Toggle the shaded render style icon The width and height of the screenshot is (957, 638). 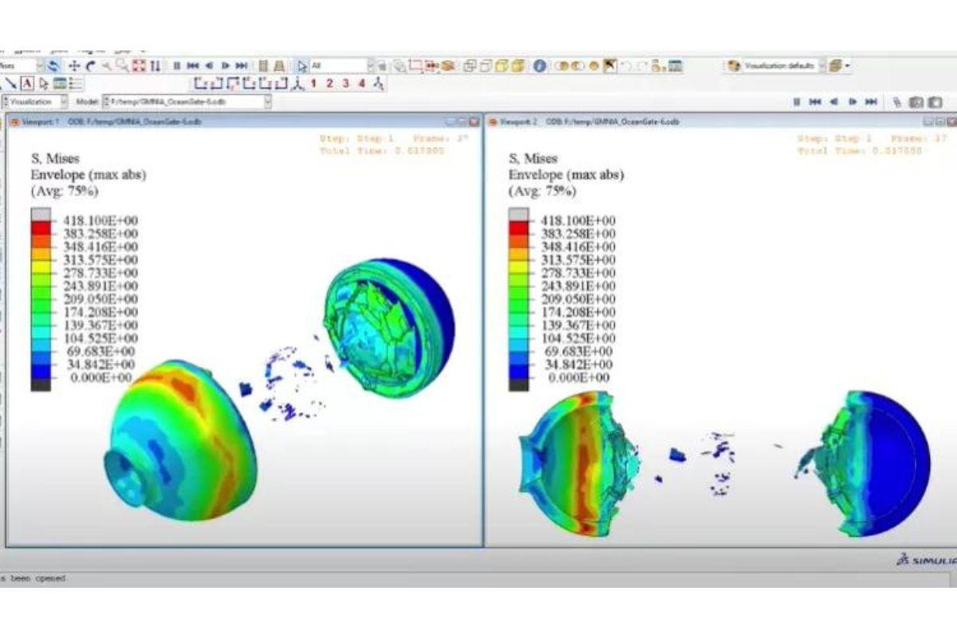click(518, 66)
